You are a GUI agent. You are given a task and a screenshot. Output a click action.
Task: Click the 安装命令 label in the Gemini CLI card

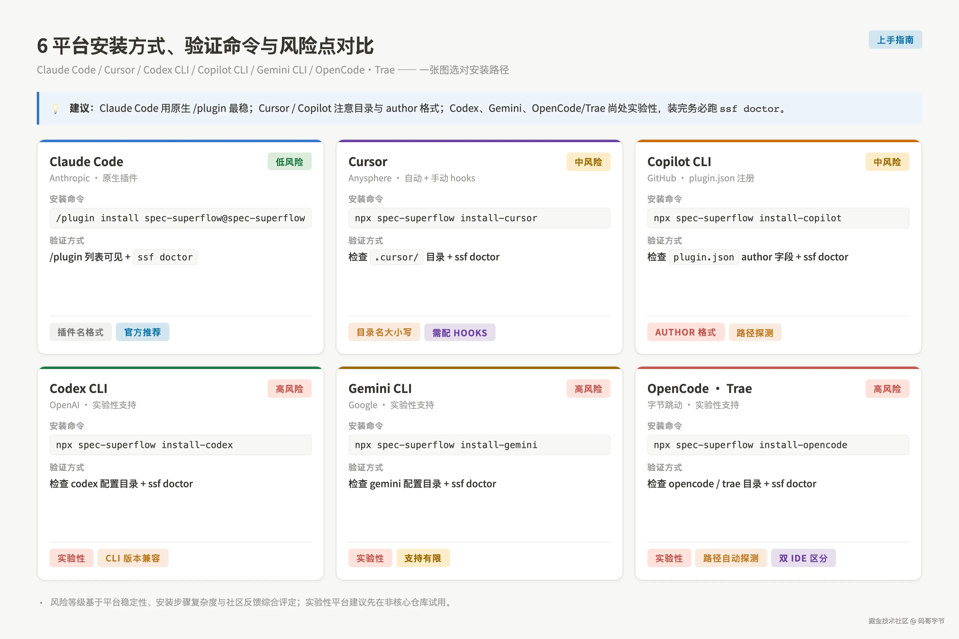[x=366, y=426]
